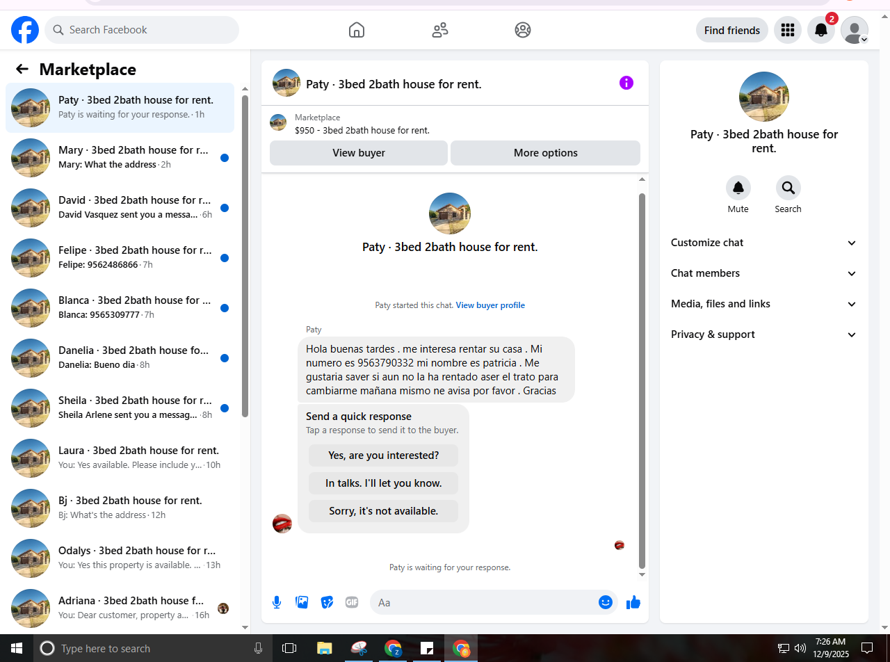Click the chat header house avatar
Screen dimensions: 890x662
pyautogui.click(x=286, y=83)
